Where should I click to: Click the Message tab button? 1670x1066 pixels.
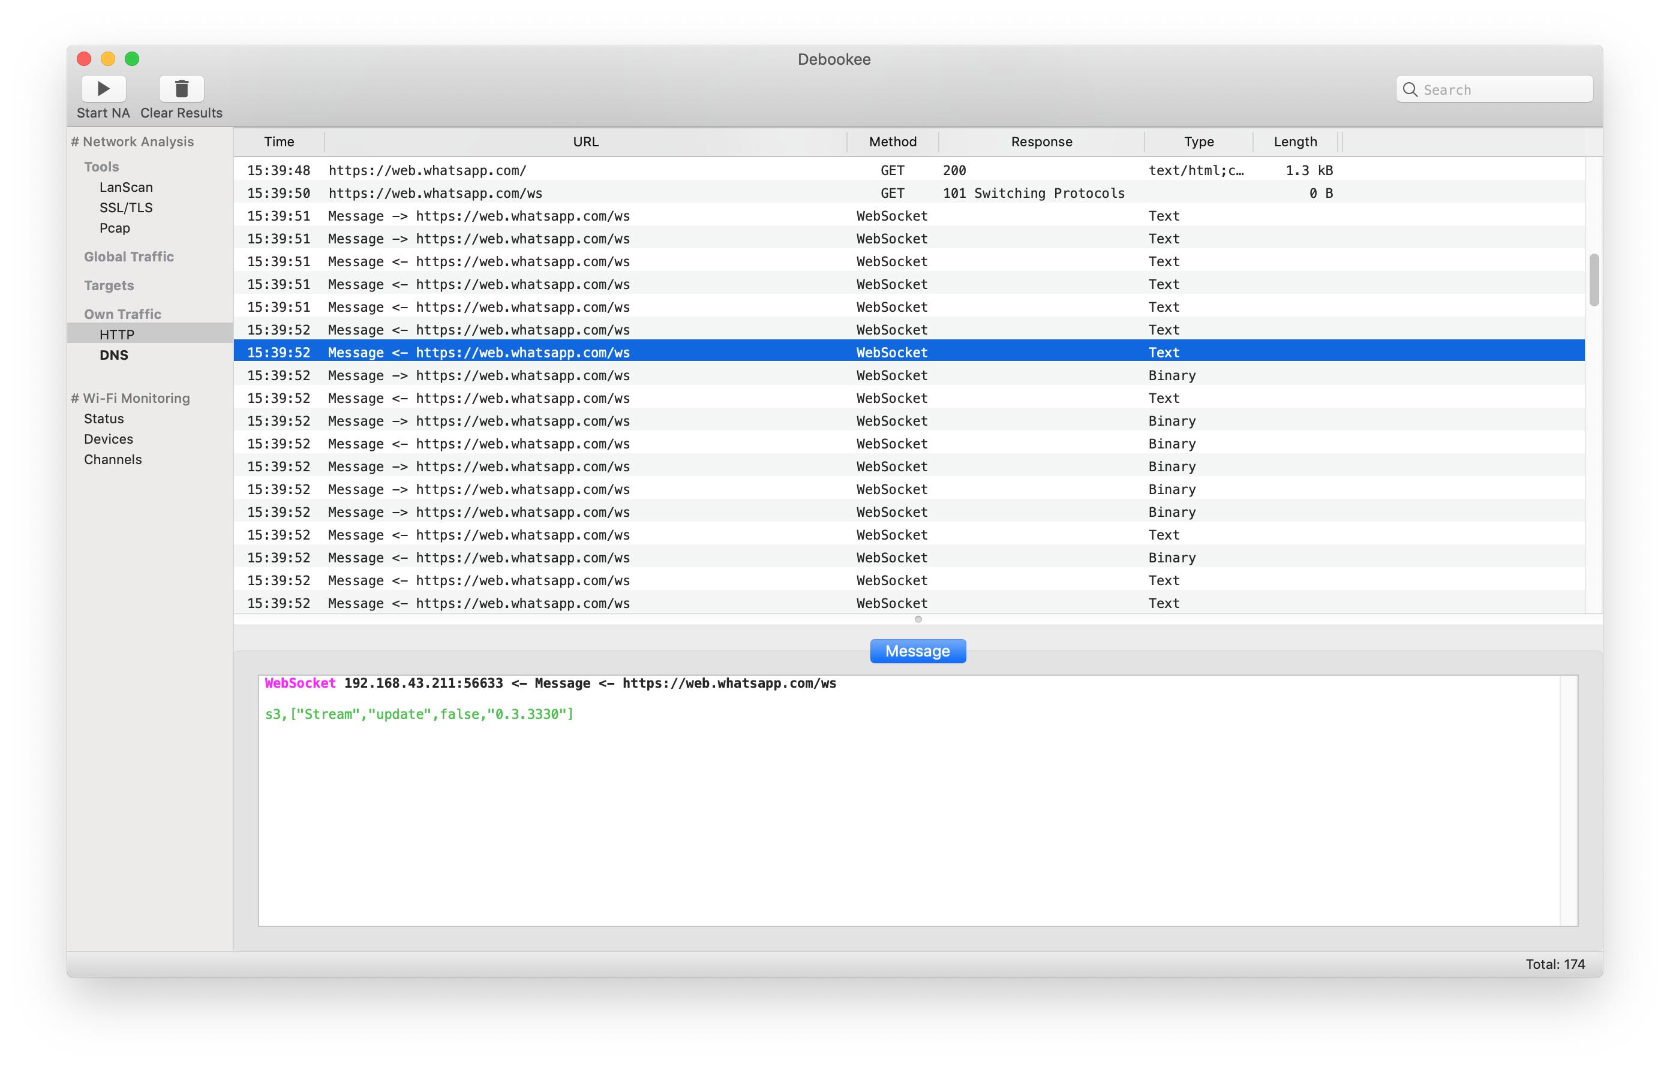(x=918, y=651)
